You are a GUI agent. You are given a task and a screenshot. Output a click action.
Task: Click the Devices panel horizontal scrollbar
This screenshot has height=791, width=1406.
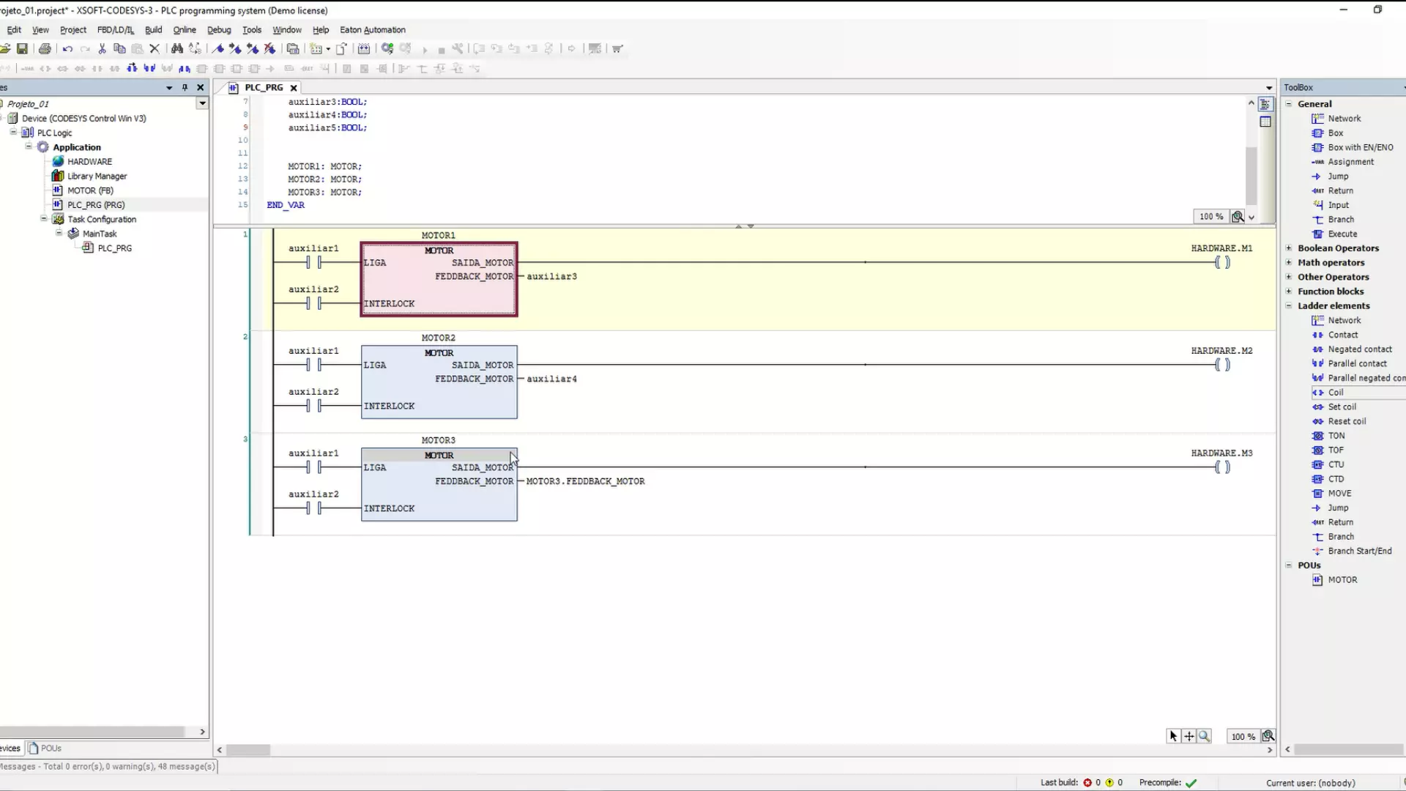coord(92,732)
